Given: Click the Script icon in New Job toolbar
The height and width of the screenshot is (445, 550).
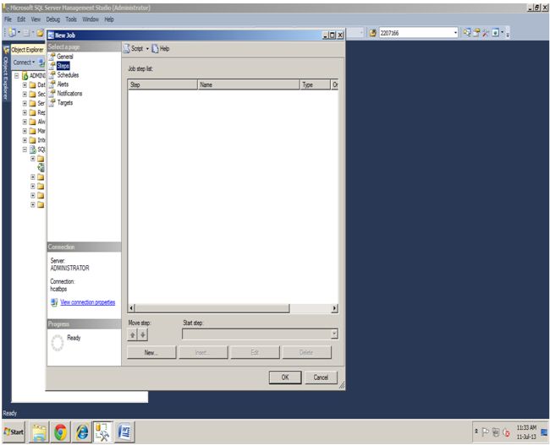Looking at the screenshot, I should 127,49.
